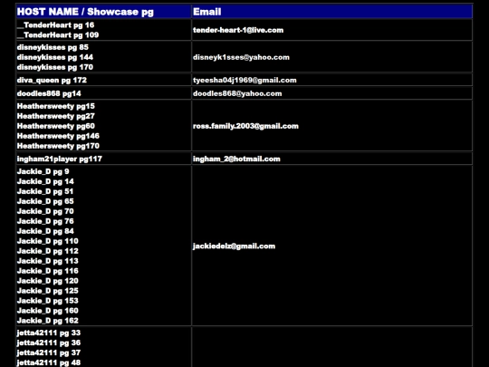The width and height of the screenshot is (489, 367).
Task: Click the email tender-heart-1@live.com
Action: (238, 30)
